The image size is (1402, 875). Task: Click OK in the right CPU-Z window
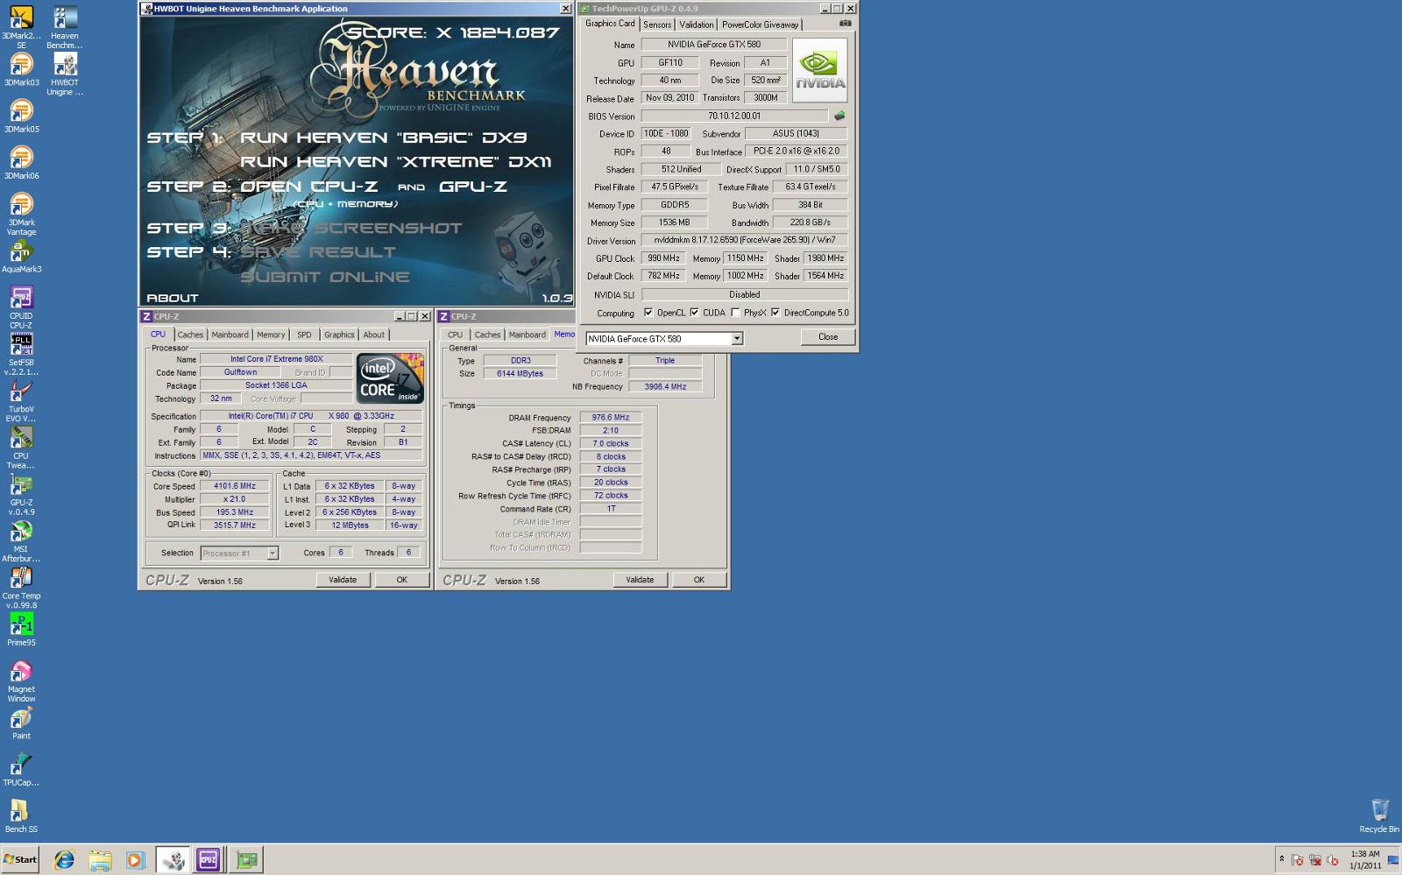point(699,580)
